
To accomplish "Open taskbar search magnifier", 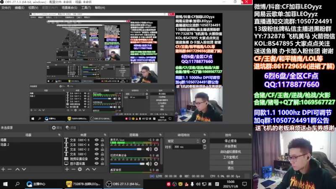I will 17,184.
